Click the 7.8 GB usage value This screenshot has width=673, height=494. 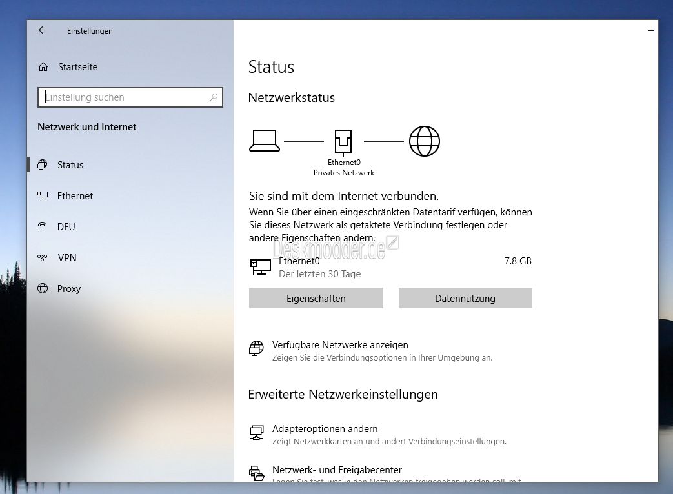(x=517, y=261)
